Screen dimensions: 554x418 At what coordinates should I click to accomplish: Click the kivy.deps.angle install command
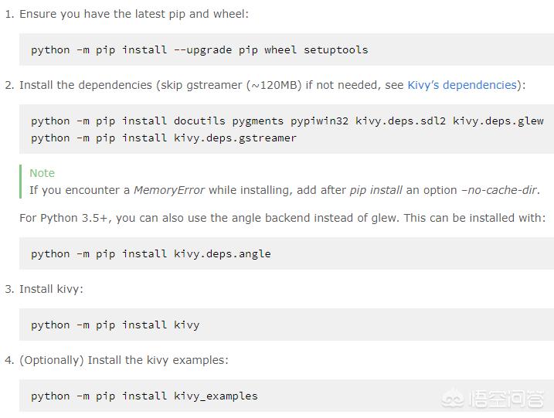coord(151,253)
